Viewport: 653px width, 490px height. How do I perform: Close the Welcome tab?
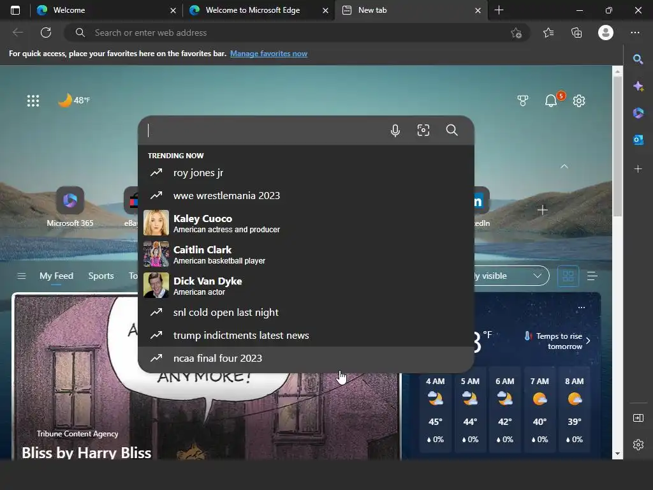tap(173, 10)
